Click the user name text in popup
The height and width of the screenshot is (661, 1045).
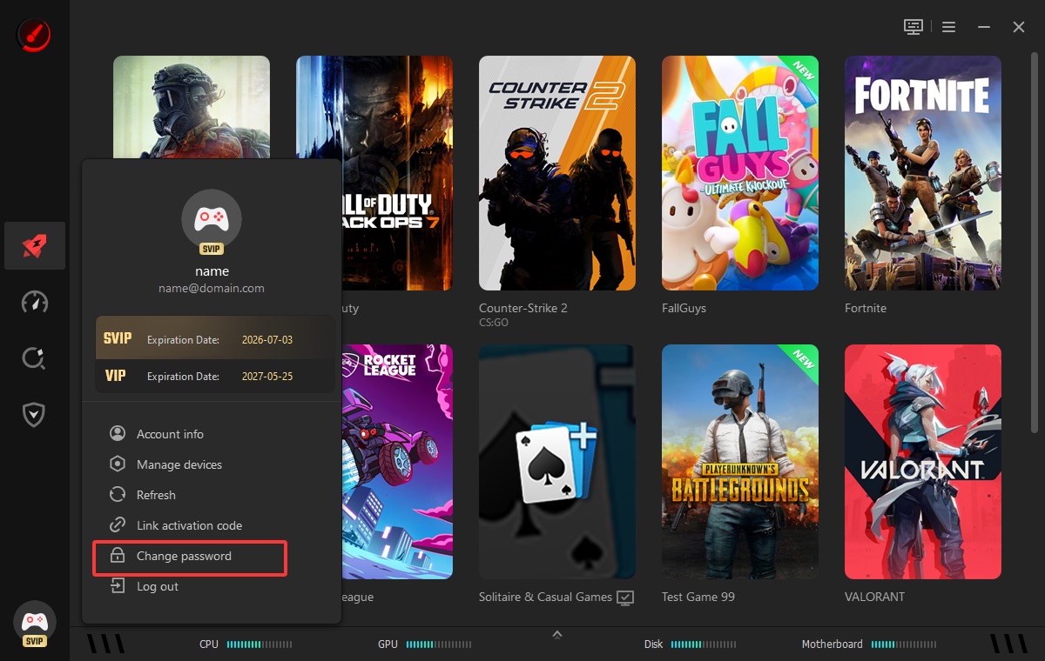click(212, 271)
